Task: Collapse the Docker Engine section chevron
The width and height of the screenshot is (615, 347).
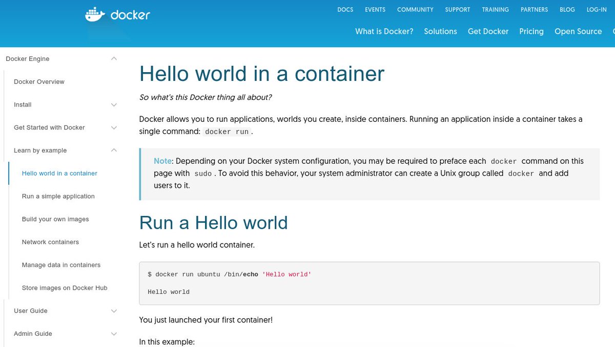Action: click(114, 59)
